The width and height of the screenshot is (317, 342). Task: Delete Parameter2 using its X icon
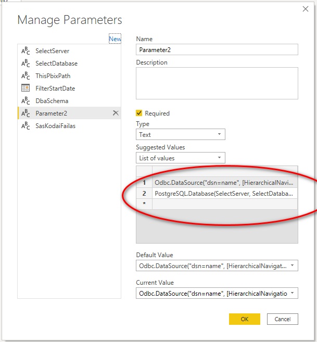116,113
